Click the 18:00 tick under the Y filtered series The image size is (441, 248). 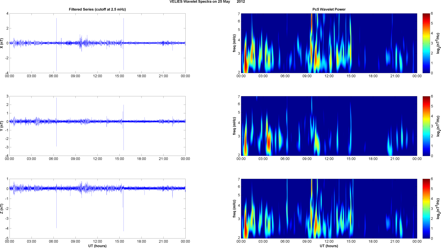tap(142, 159)
